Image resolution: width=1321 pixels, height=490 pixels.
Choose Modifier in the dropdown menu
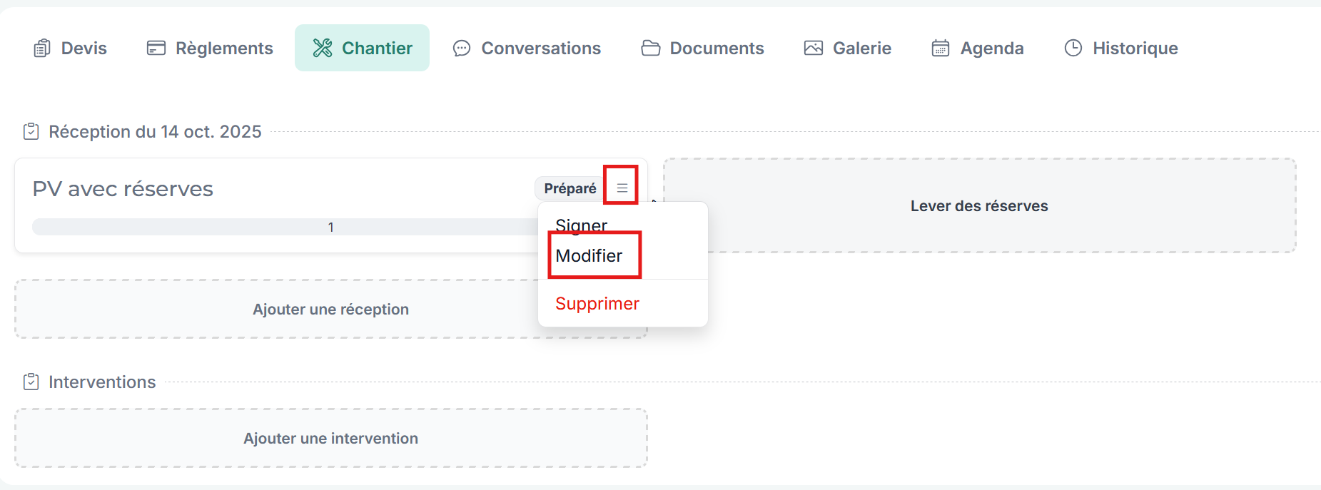pos(589,255)
